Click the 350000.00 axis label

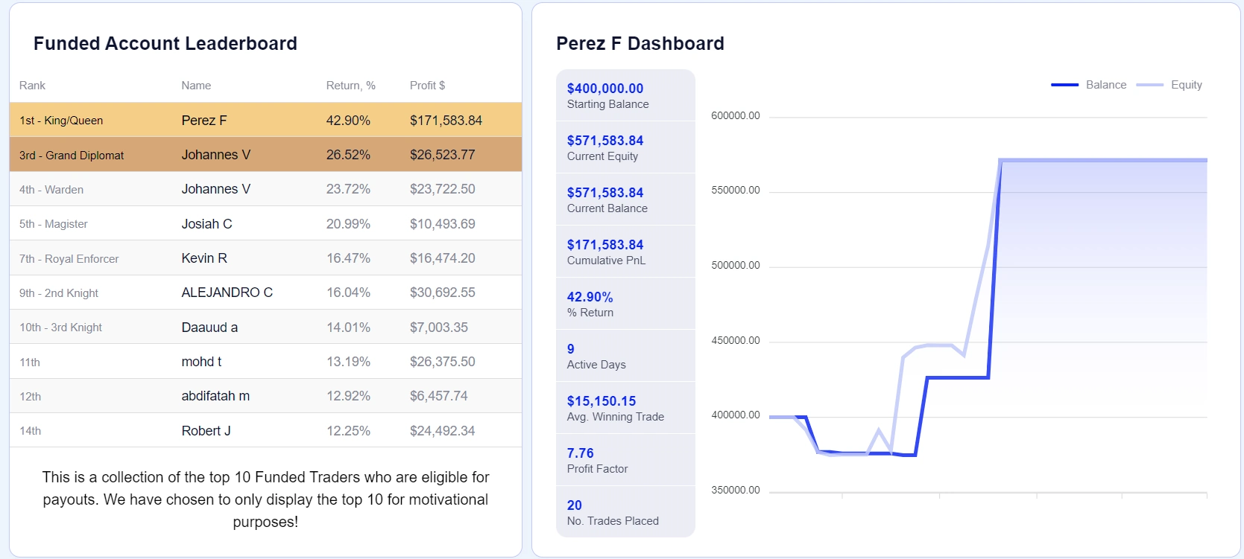(x=736, y=491)
